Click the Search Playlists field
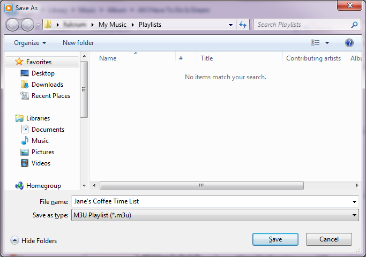 coord(302,25)
